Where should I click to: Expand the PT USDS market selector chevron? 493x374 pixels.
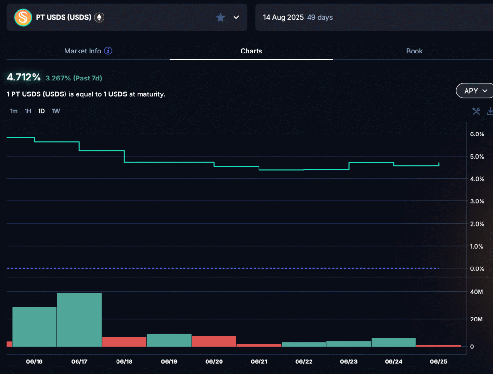click(236, 17)
